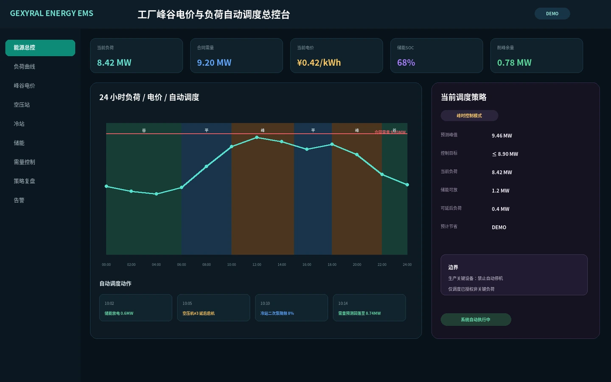611x382 pixels.
Task: Click the GEXYRAL ENERGY EMS logo
Action: click(52, 14)
